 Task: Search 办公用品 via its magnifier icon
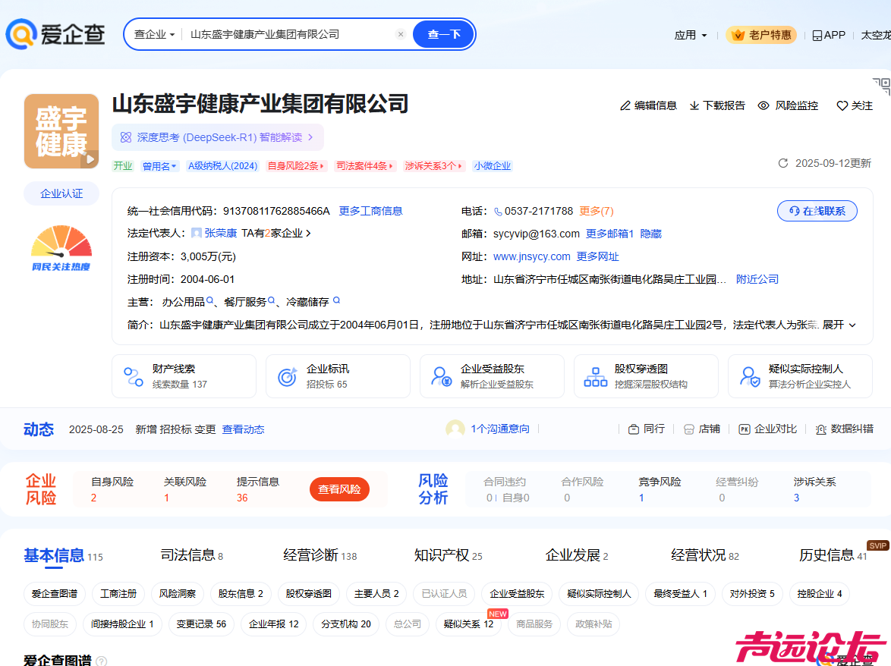pyautogui.click(x=210, y=301)
